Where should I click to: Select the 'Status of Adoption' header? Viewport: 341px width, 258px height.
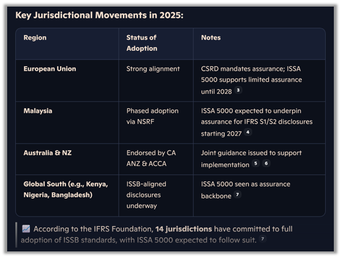[142, 43]
